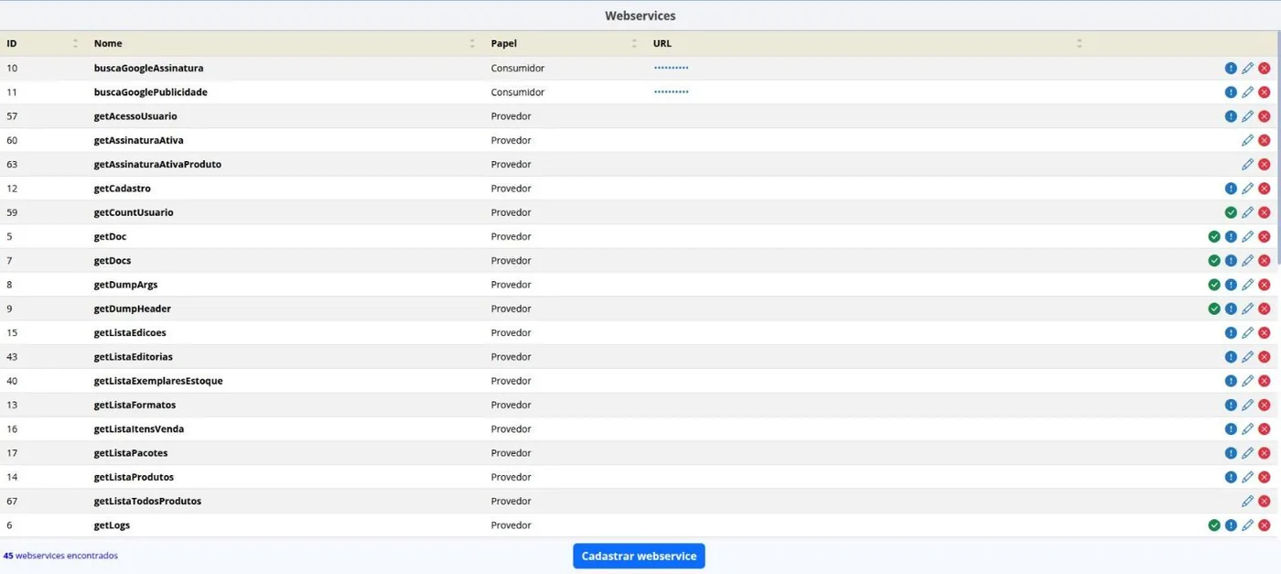1281x574 pixels.
Task: Click ID cell 43
Action: pos(12,357)
